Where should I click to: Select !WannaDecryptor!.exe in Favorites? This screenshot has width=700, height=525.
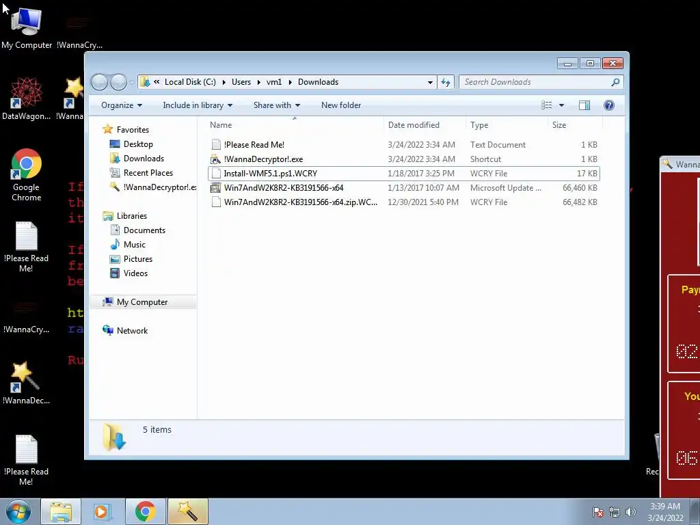(153, 187)
